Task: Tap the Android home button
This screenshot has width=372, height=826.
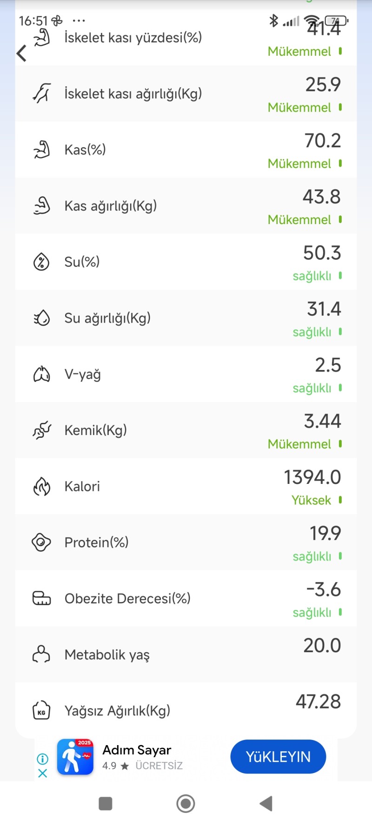Action: tap(186, 803)
